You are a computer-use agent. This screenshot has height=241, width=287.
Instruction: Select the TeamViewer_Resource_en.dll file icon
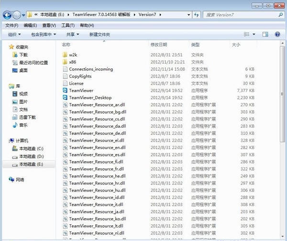65,147
